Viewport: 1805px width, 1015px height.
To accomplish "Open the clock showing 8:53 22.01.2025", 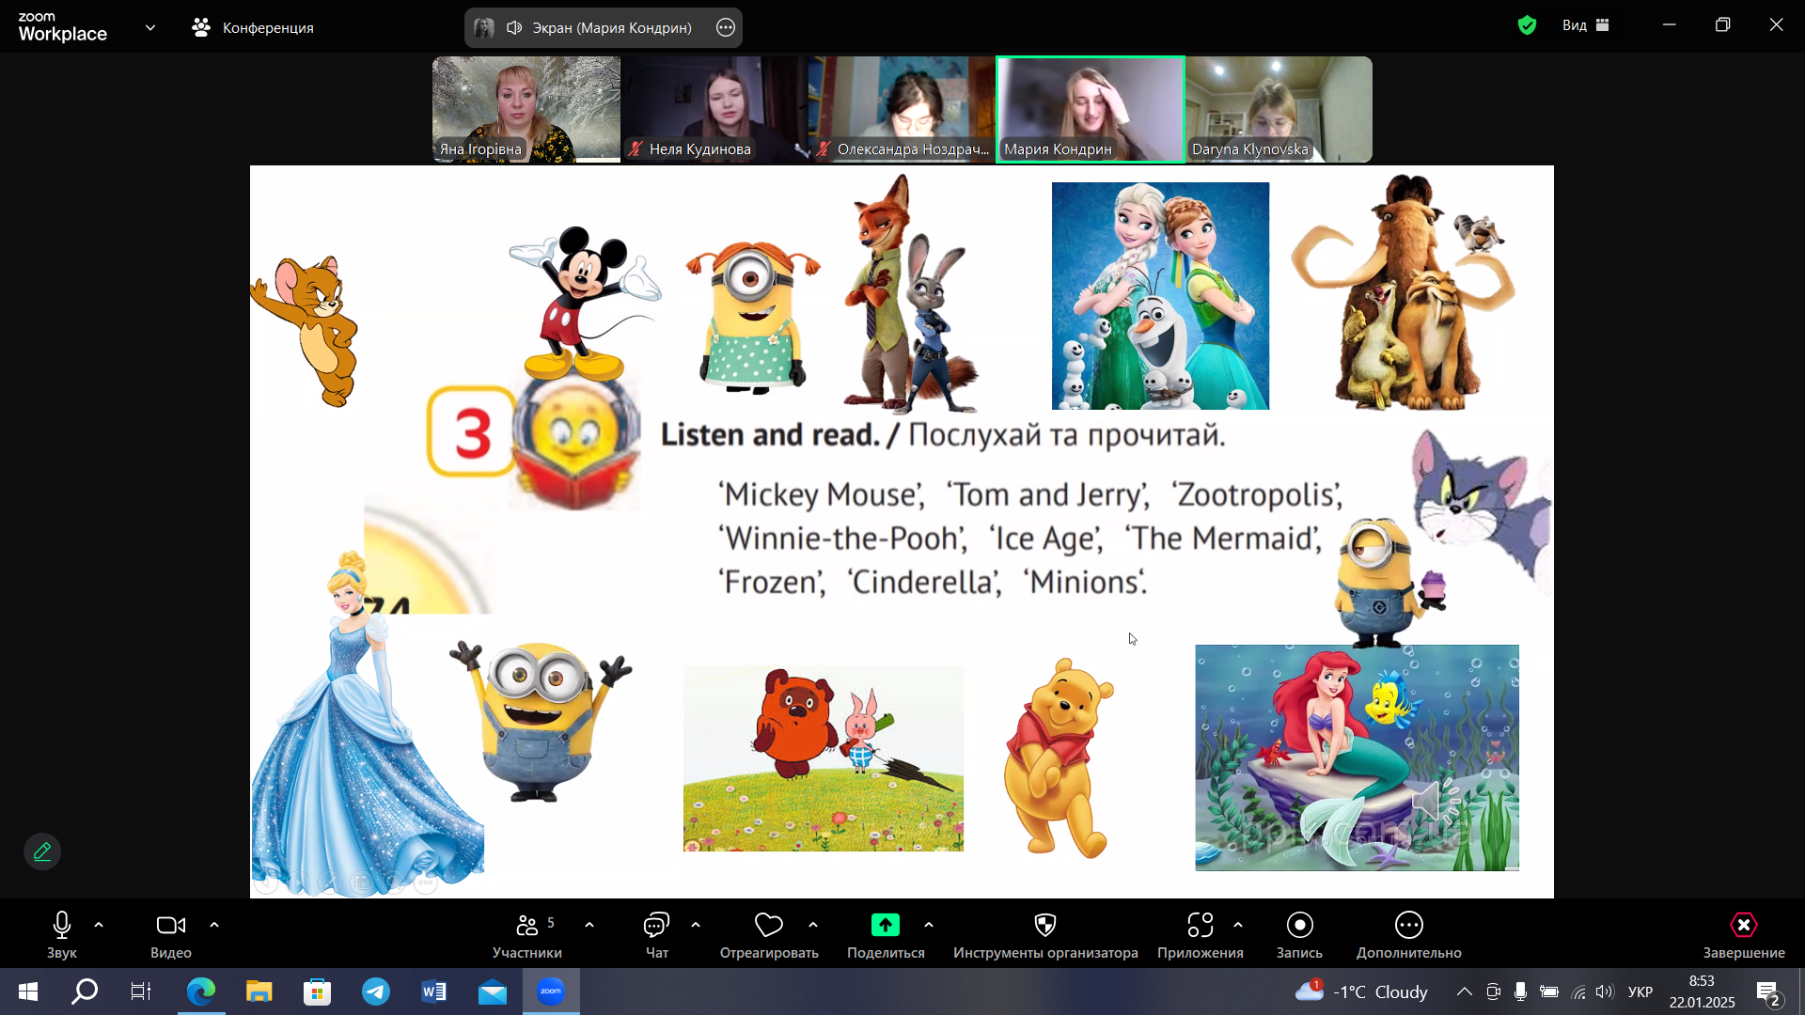I will coord(1702,992).
